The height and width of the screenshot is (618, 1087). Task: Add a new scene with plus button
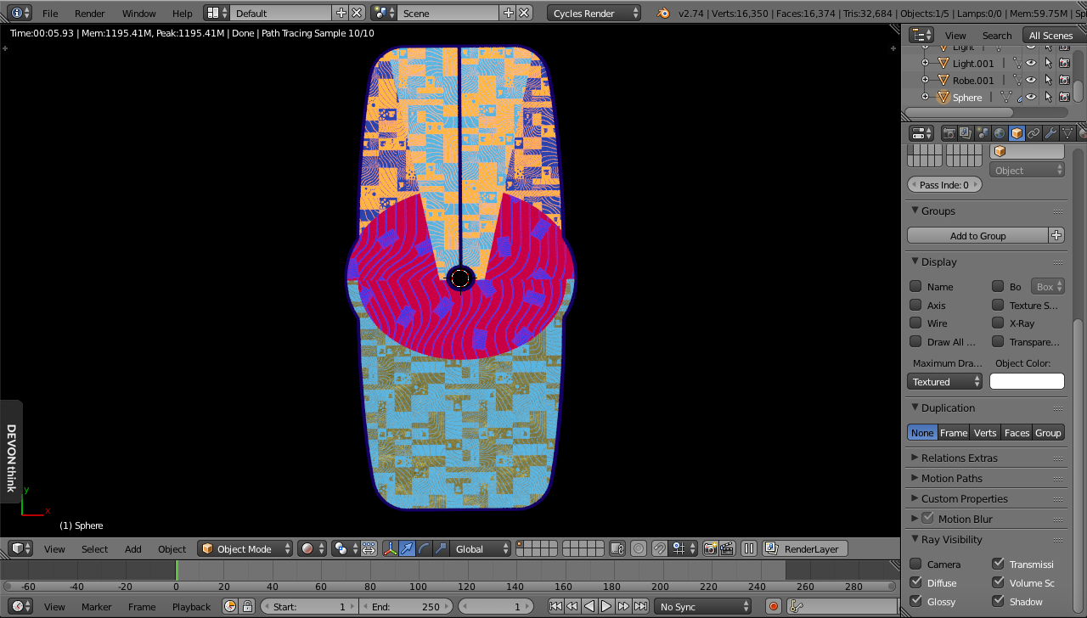(x=509, y=13)
